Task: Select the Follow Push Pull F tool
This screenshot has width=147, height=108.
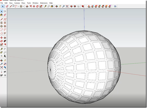Action: pos(109,6)
